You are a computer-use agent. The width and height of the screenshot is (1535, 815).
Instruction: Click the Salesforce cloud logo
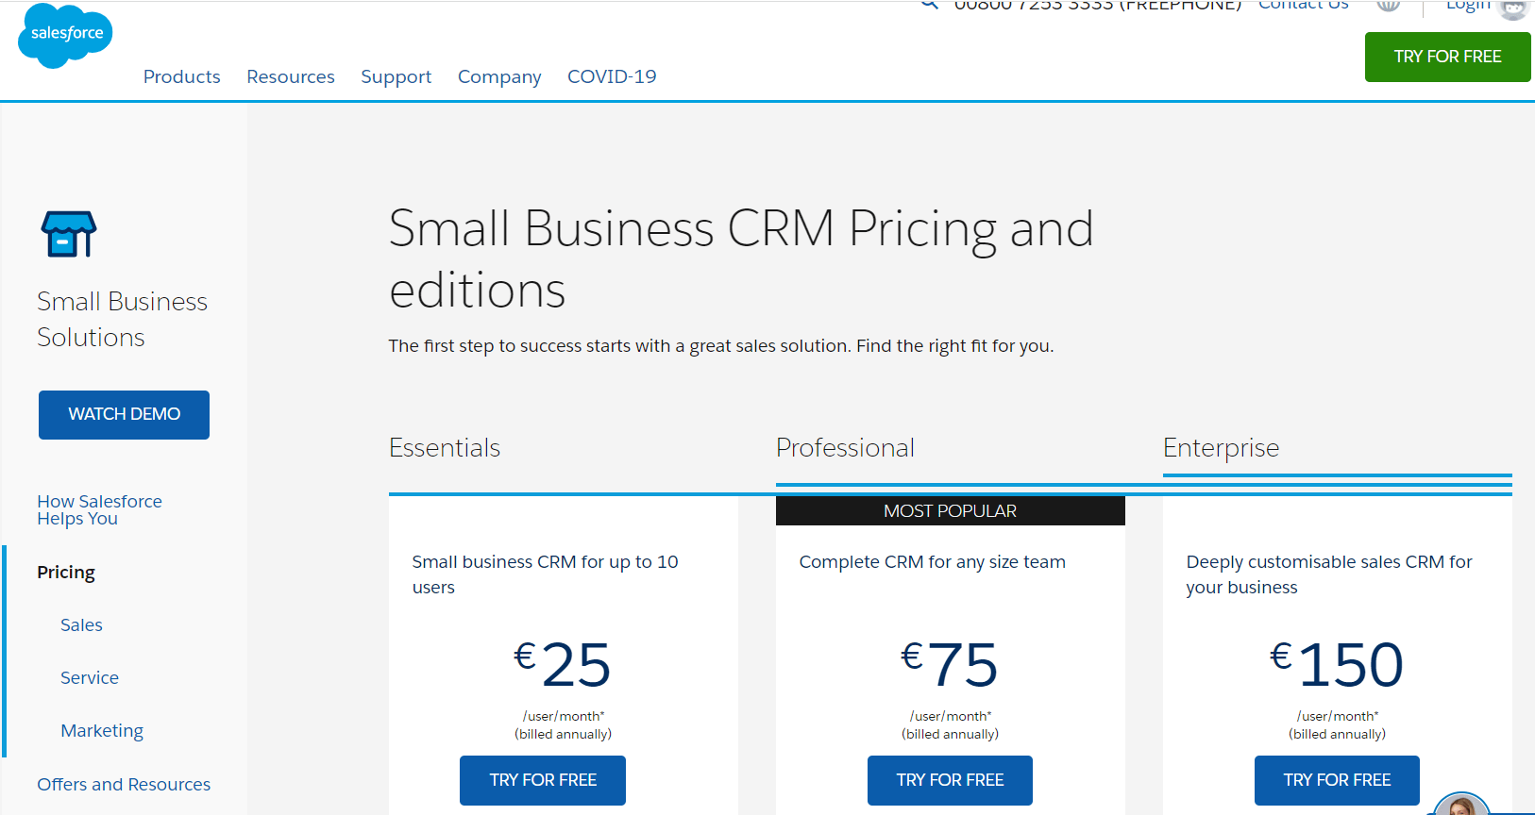[65, 36]
